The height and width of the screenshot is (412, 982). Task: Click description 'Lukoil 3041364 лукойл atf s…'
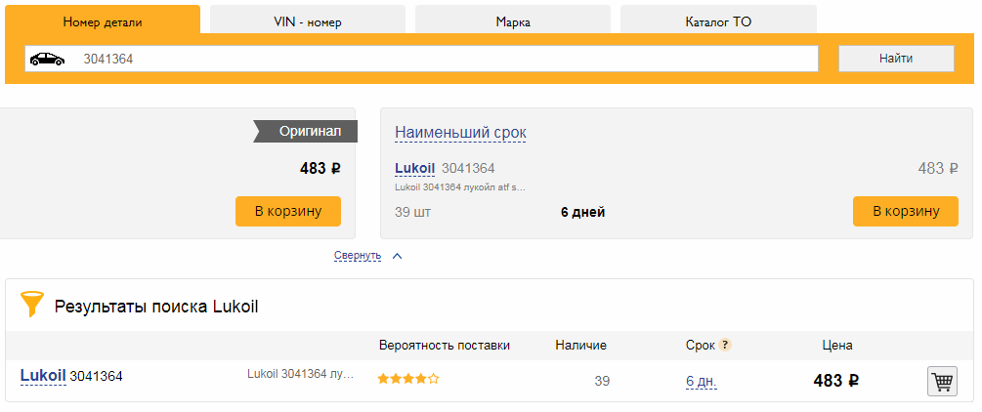[x=460, y=186]
